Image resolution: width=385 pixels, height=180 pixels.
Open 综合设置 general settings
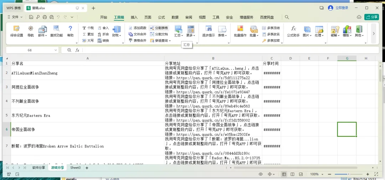(17, 31)
